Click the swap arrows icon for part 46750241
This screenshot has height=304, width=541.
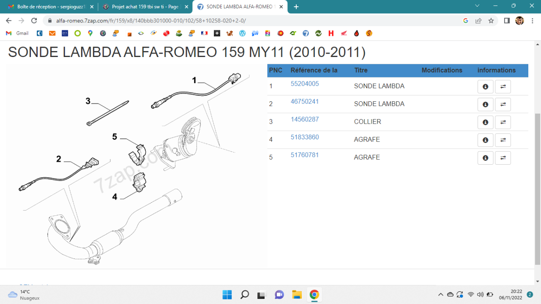point(503,104)
